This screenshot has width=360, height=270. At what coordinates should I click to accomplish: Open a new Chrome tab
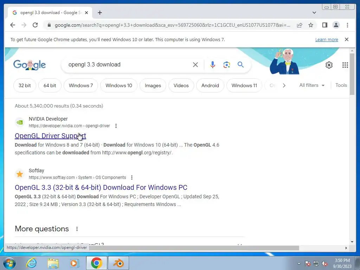(99, 13)
